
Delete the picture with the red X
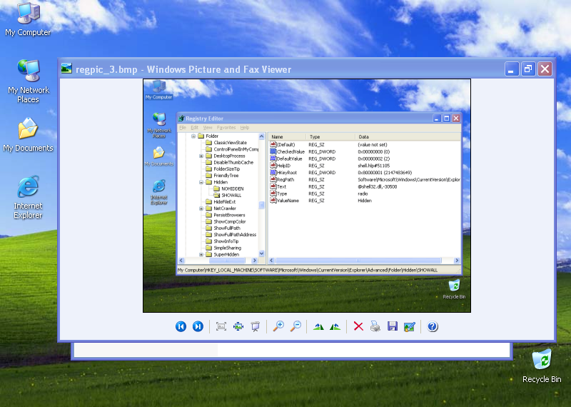point(358,326)
